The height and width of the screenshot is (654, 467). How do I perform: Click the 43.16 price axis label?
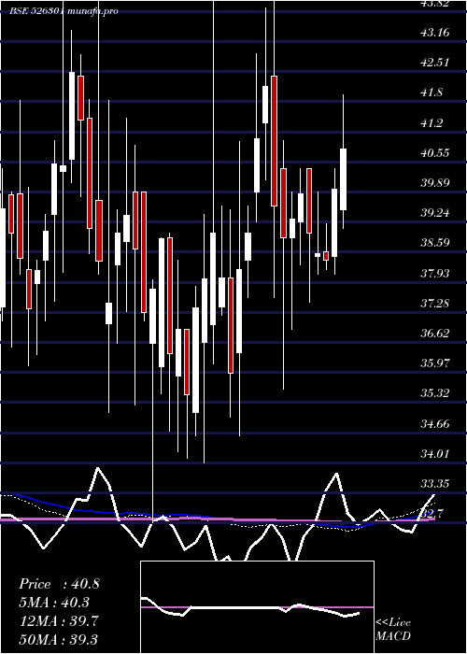(435, 32)
